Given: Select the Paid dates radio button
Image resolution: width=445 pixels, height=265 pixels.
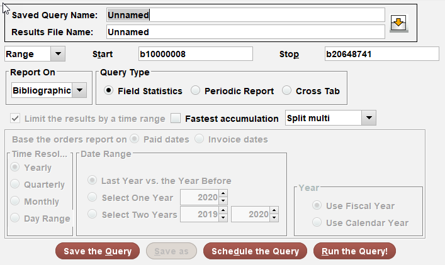Looking at the screenshot, I should pyautogui.click(x=134, y=139).
